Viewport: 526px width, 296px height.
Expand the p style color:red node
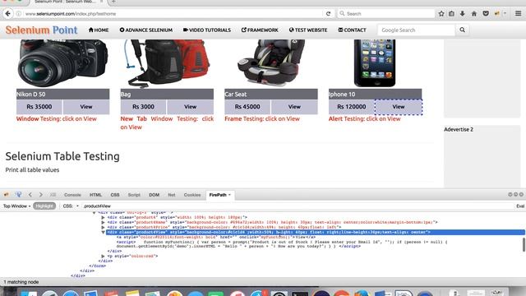click(x=103, y=256)
